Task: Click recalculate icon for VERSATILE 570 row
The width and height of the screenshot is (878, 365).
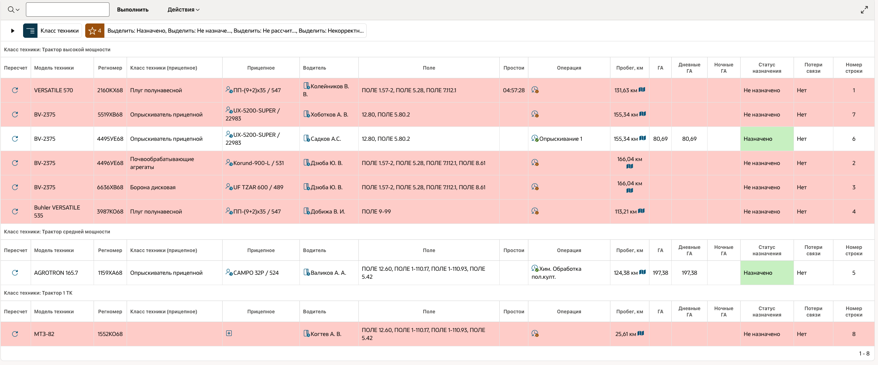Action: [x=15, y=90]
